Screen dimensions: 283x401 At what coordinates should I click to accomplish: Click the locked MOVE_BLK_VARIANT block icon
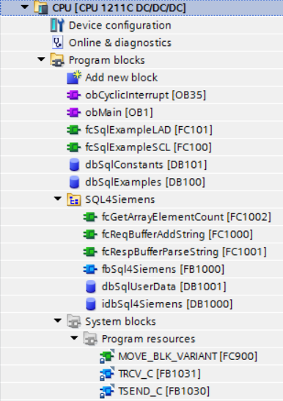pyautogui.click(x=107, y=356)
